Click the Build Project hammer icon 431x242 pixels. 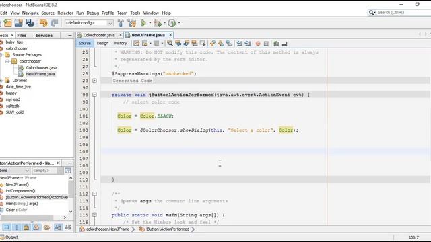tap(121, 23)
